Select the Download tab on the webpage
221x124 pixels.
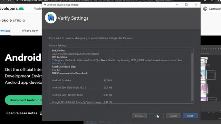(x=5, y=31)
